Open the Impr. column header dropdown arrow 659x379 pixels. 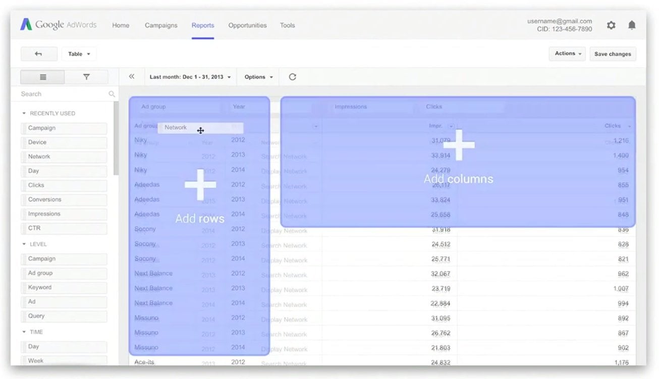[x=451, y=126]
